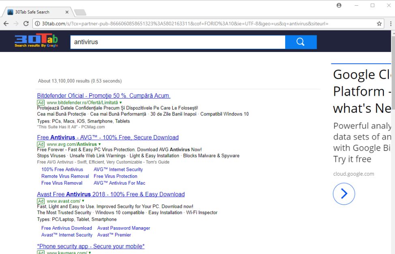This screenshot has width=395, height=254.
Task: Click the Ad badge next to avg.com
Action: click(41, 144)
